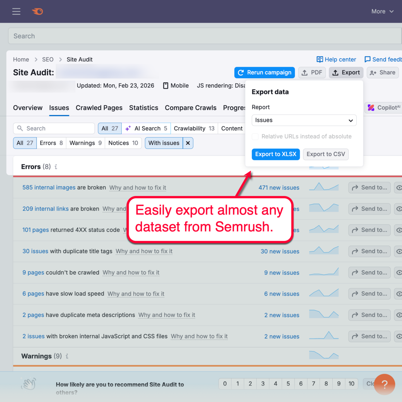Open the Report dropdown showing Issues

[x=304, y=120]
